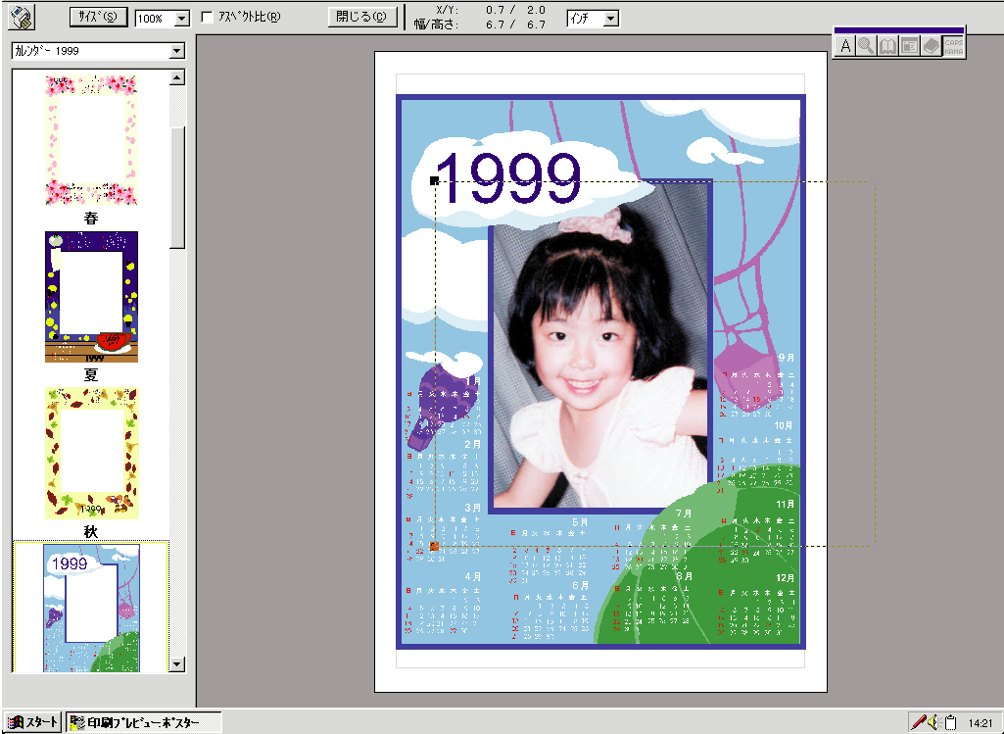Click the thumbnail list scroll up arrow
Screen dimensions: 1004x734
pyautogui.click(x=177, y=77)
